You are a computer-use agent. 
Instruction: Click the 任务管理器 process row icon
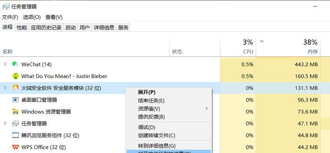click(x=15, y=124)
